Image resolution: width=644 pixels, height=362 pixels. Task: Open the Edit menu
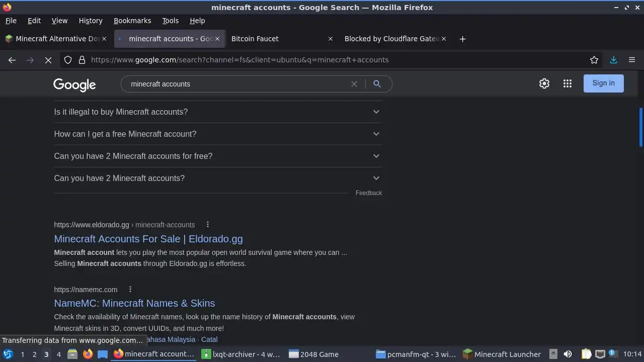pyautogui.click(x=34, y=21)
